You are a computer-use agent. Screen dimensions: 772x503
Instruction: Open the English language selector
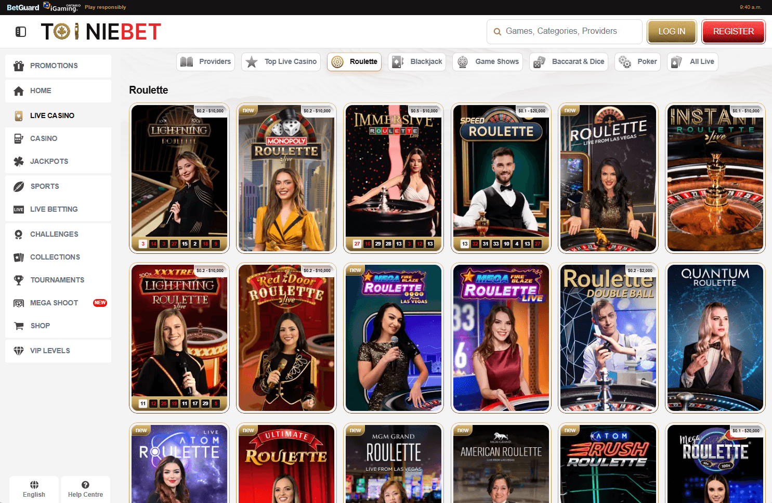coord(34,489)
